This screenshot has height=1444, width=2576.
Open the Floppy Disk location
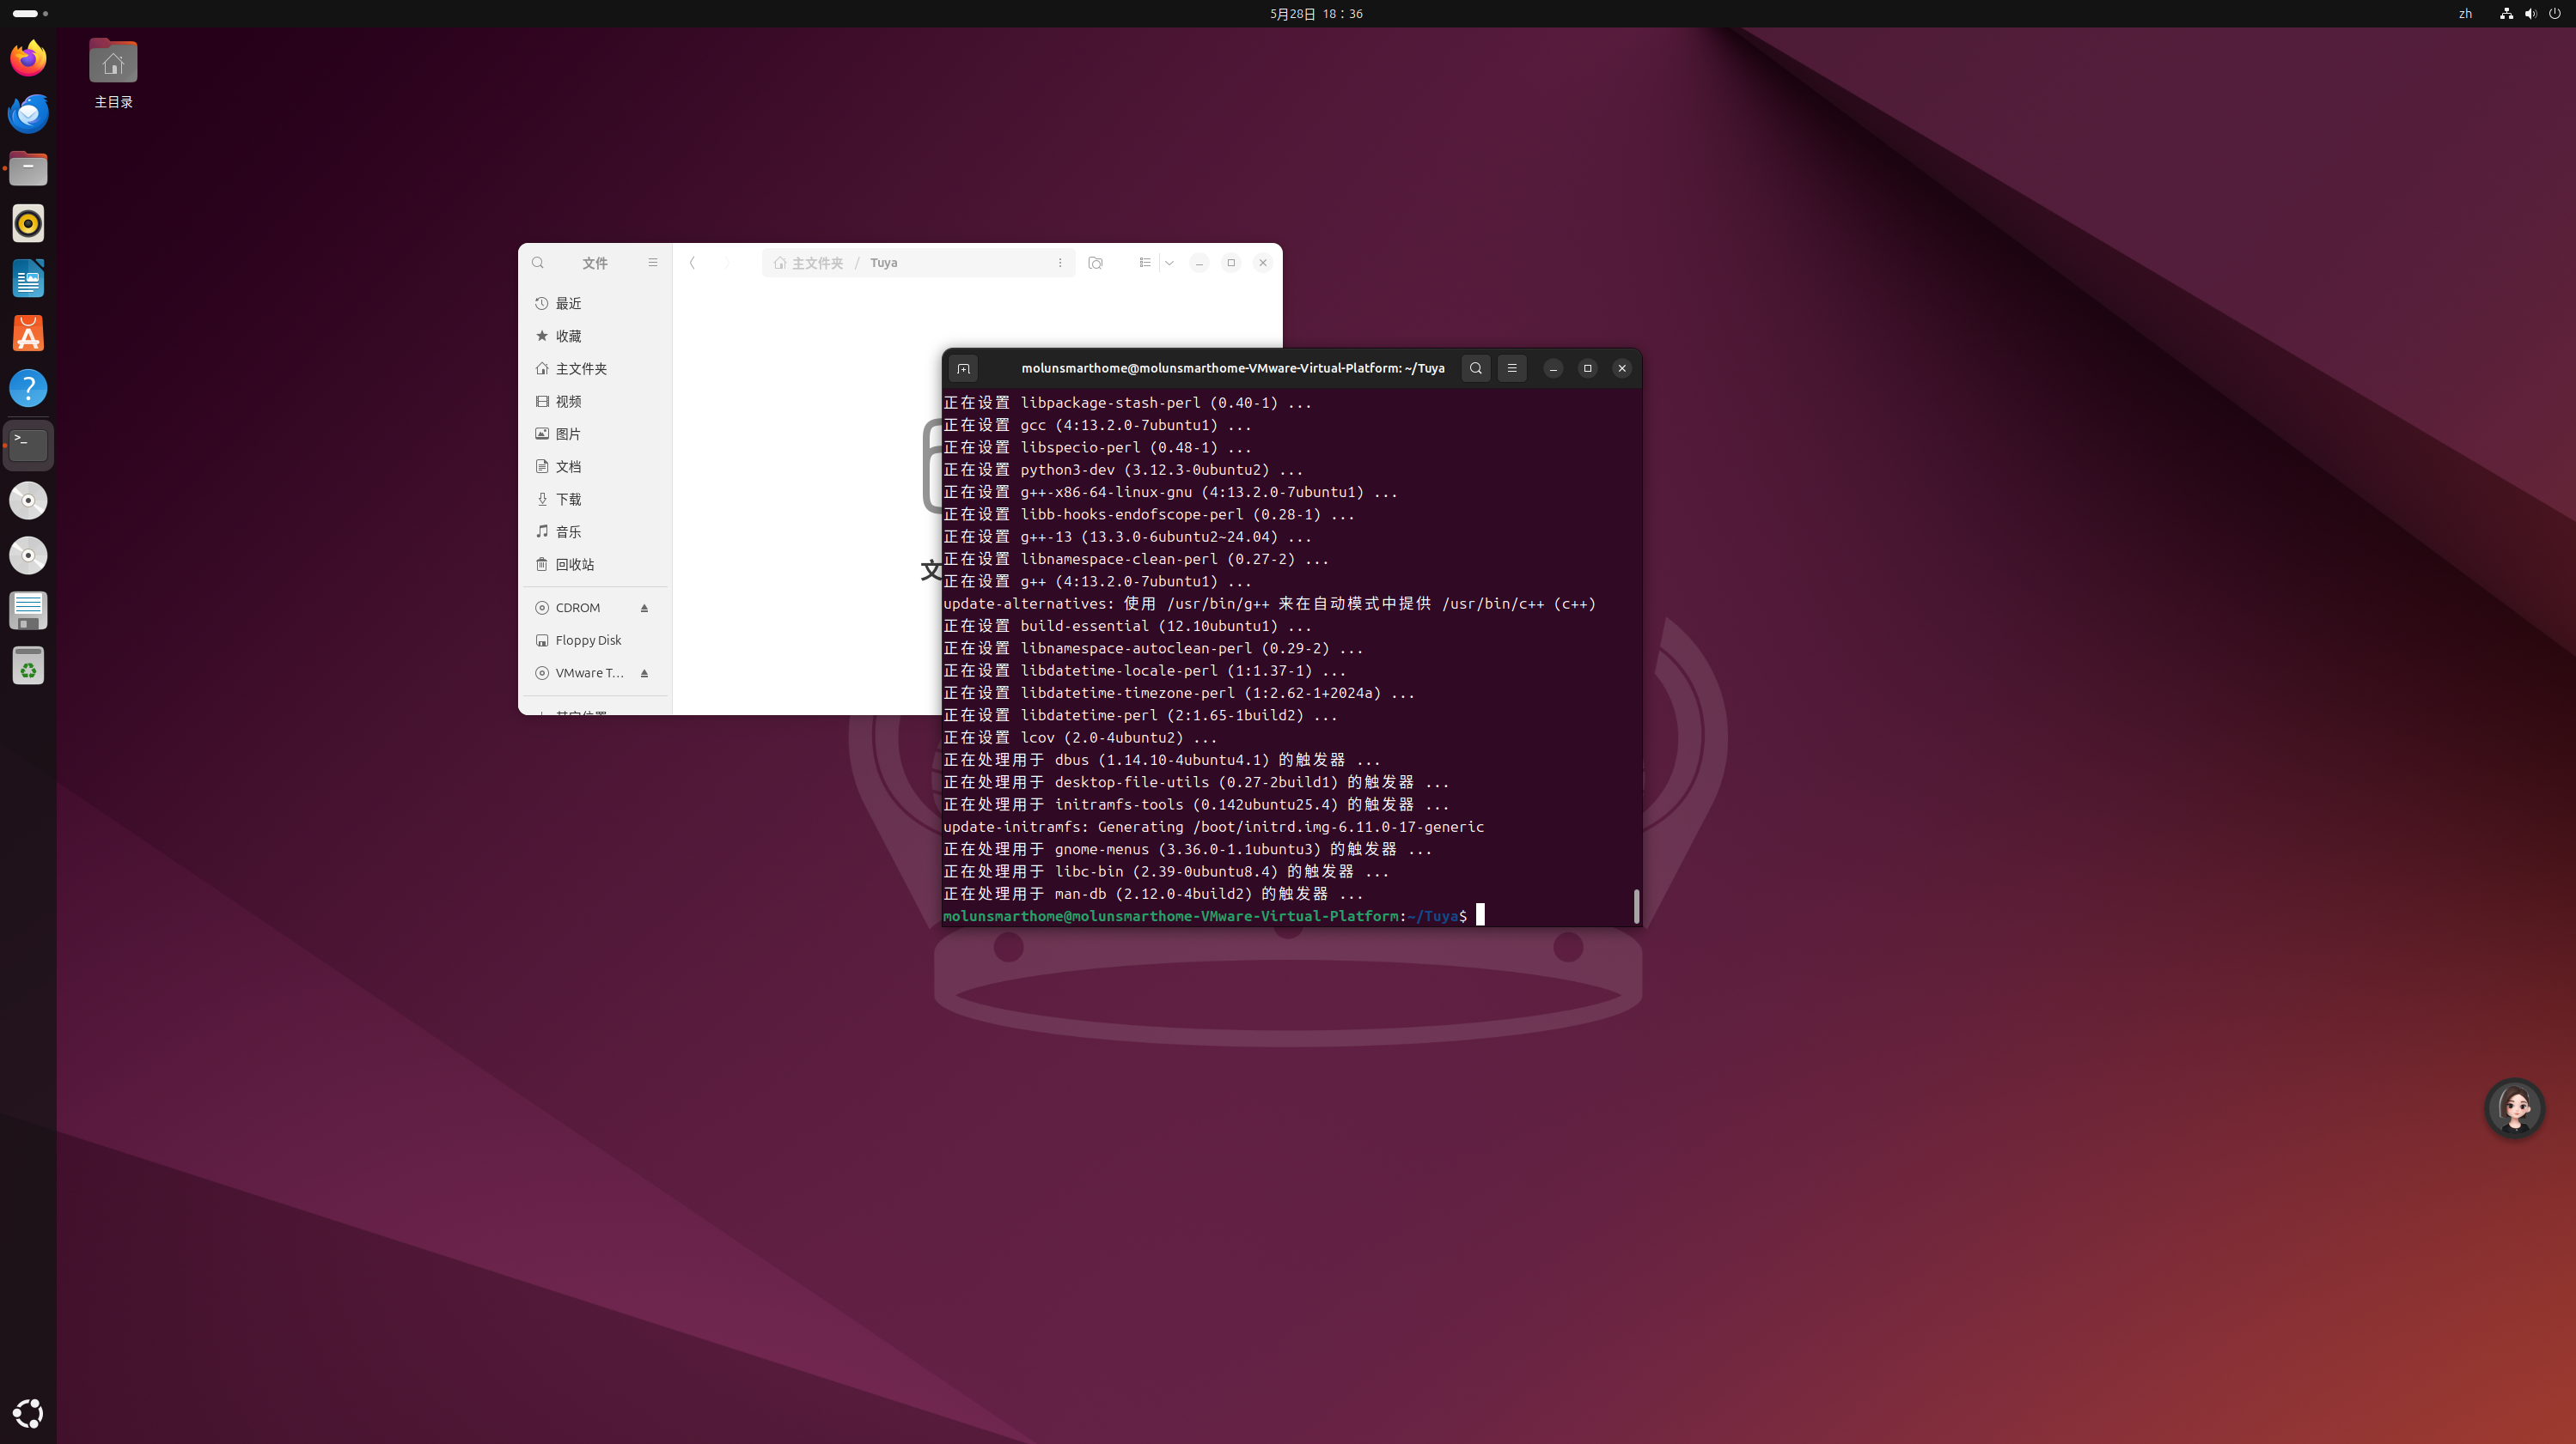(x=588, y=640)
